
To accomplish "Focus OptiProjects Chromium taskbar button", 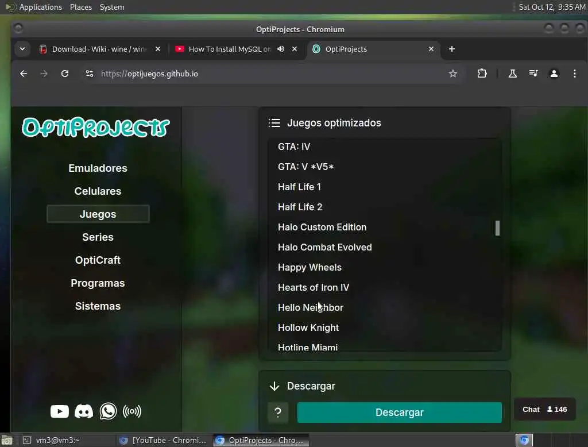I will point(261,440).
